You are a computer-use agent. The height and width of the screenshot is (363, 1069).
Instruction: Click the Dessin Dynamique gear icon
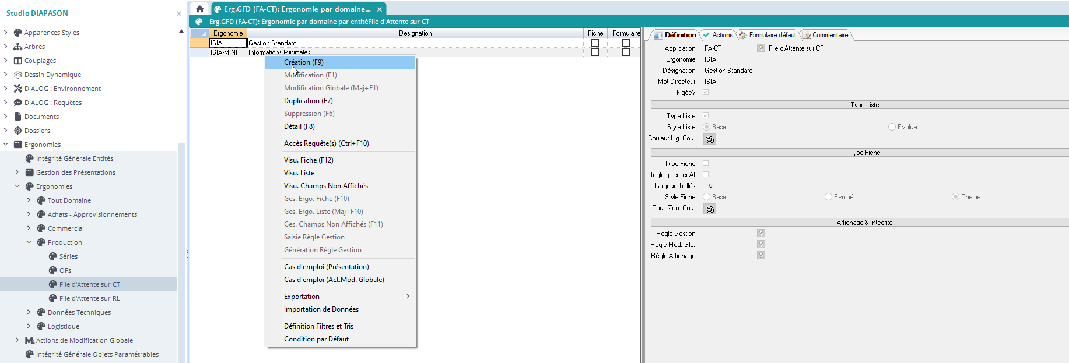(x=17, y=75)
